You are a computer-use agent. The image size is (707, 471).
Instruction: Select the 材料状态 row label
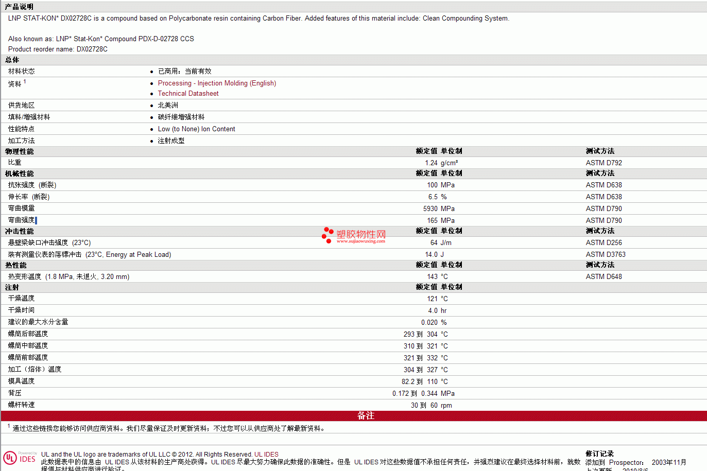point(22,72)
